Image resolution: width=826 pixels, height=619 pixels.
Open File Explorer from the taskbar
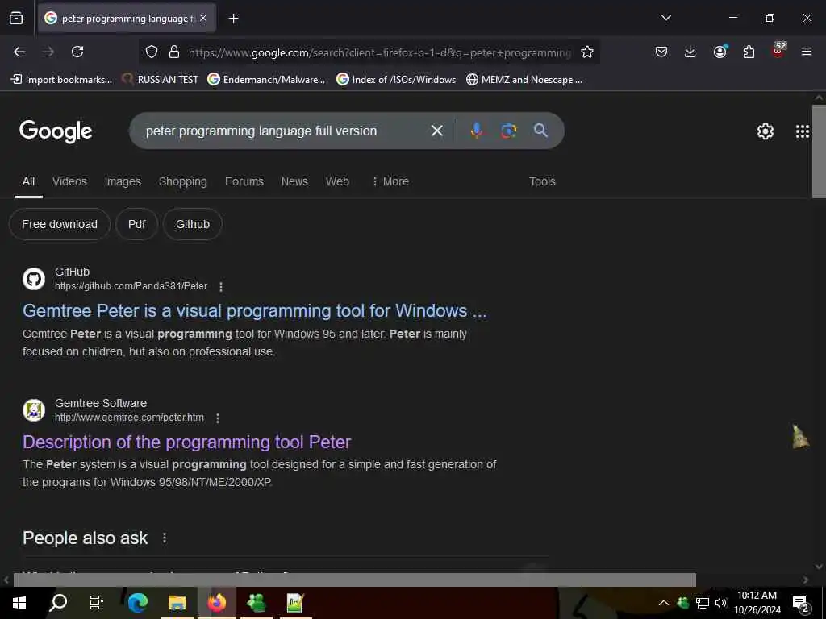coord(177,603)
